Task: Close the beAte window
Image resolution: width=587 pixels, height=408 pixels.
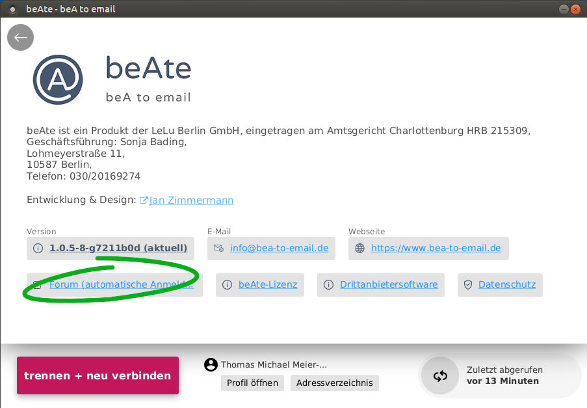Action: pyautogui.click(x=575, y=9)
